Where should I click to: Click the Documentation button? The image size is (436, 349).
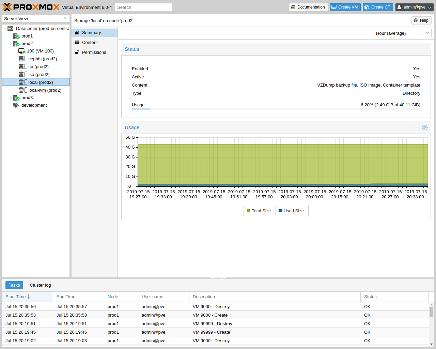point(308,7)
